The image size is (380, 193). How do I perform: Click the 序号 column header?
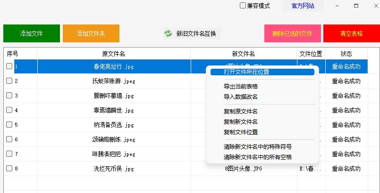click(20, 54)
